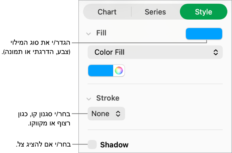Click the 'None' text in stroke menu

(x=100, y=114)
